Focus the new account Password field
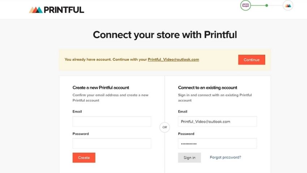Screen dimensions: 307x173 click(x=112, y=143)
